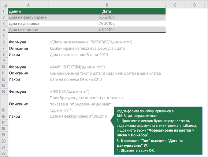Click 'Формула' label in row 6
Viewport: 208px width, 157px height.
tap(17, 42)
